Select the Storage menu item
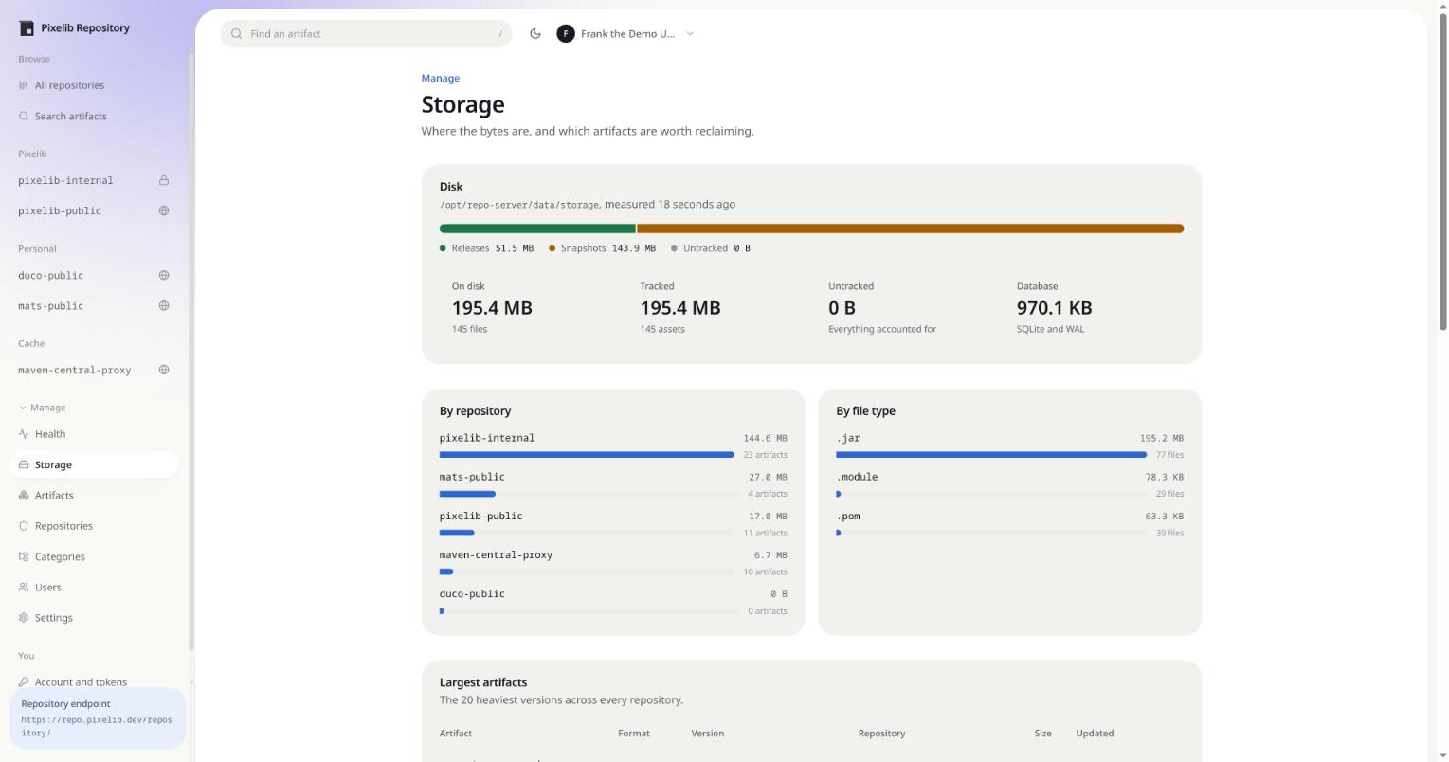The width and height of the screenshot is (1449, 762). (x=94, y=464)
